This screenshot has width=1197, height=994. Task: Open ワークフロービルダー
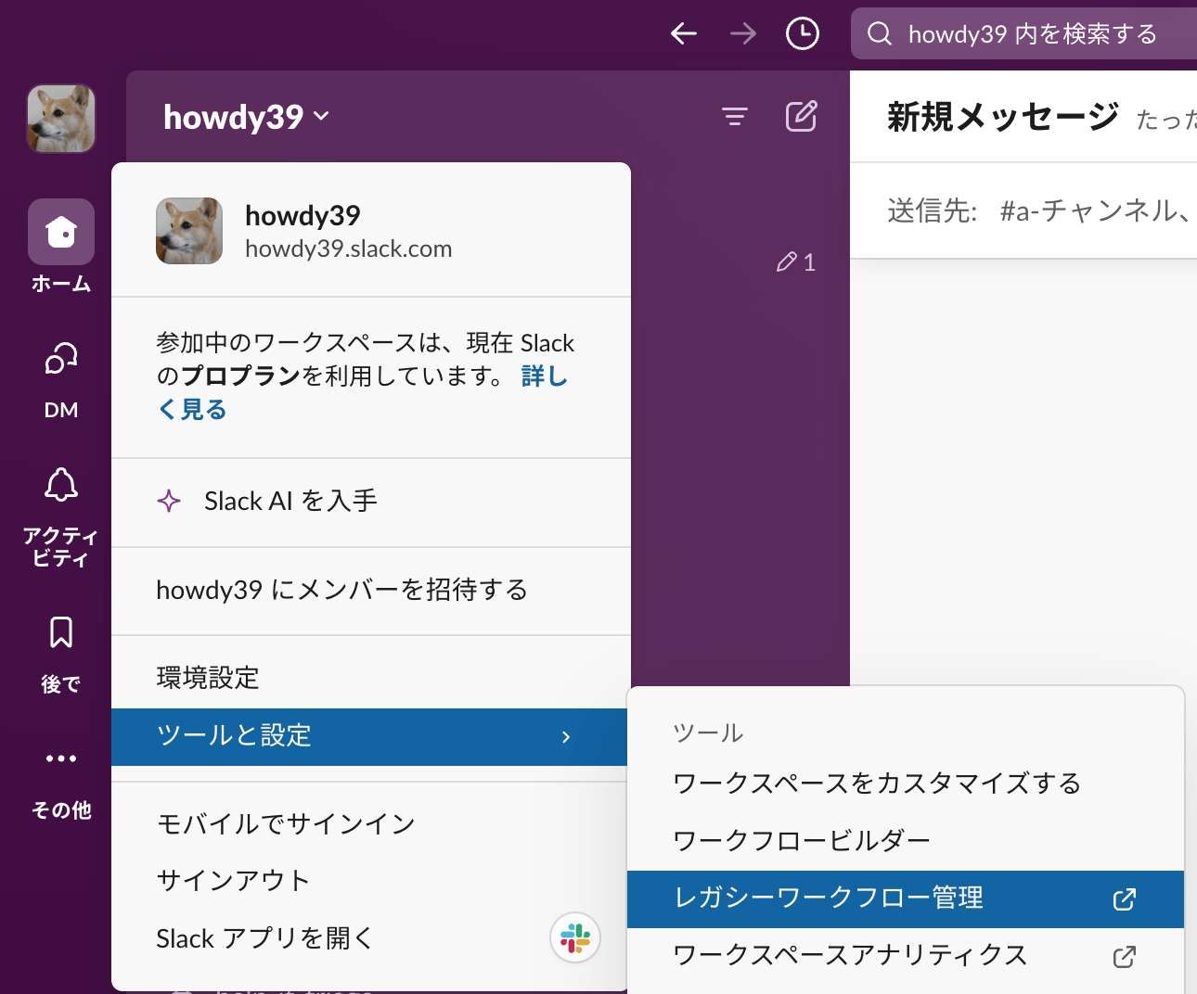click(x=906, y=841)
